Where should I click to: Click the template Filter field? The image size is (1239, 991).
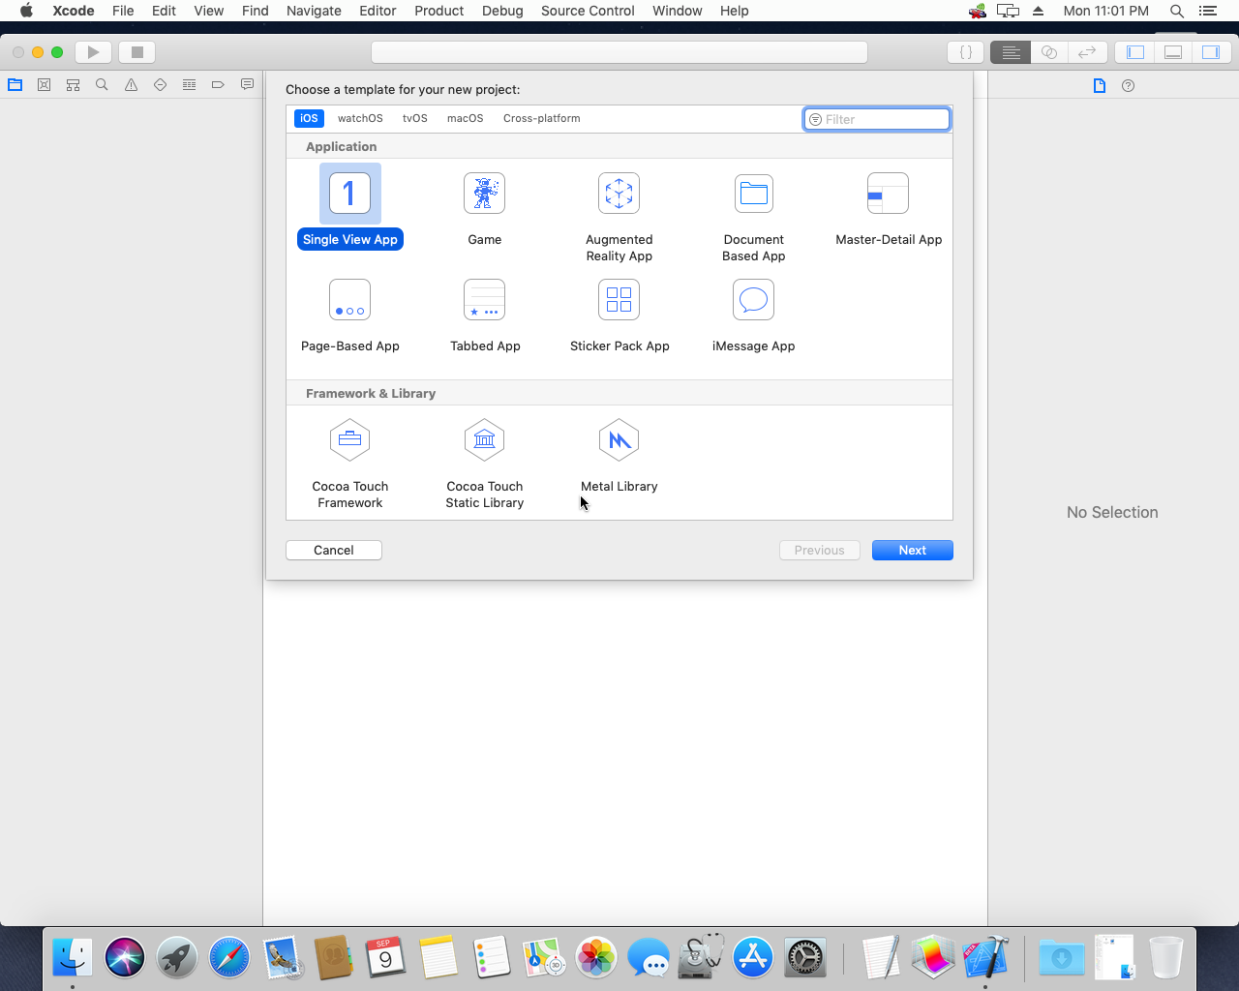[877, 119]
